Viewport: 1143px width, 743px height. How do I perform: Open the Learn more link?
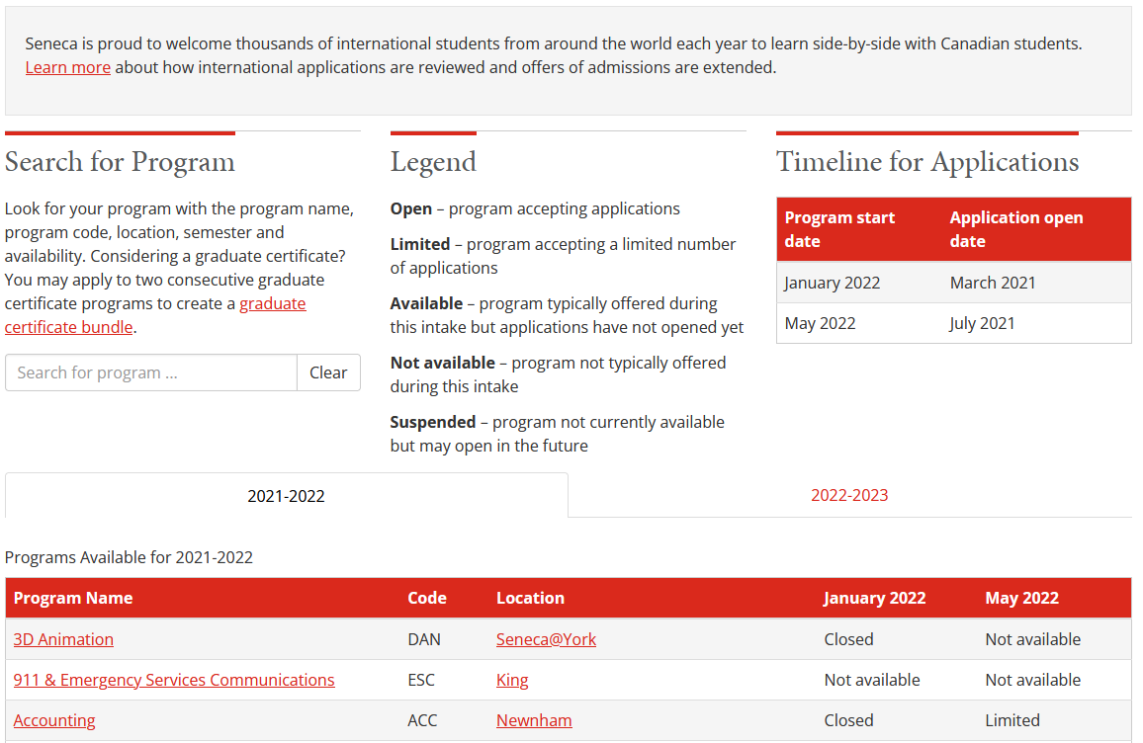tap(67, 67)
